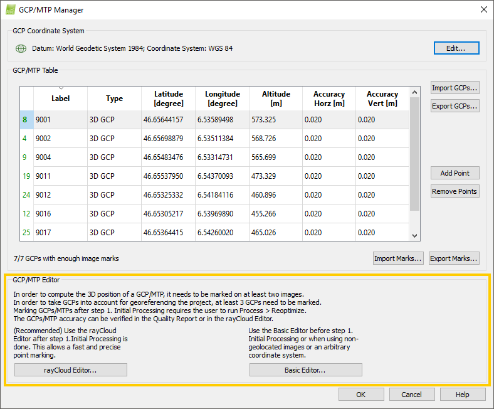494x409 pixels.
Task: Click Export GCPs button
Action: 455,106
